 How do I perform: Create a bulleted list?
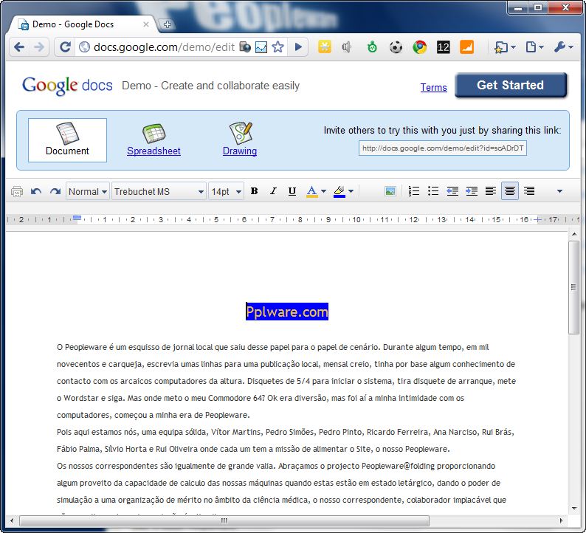tap(433, 191)
